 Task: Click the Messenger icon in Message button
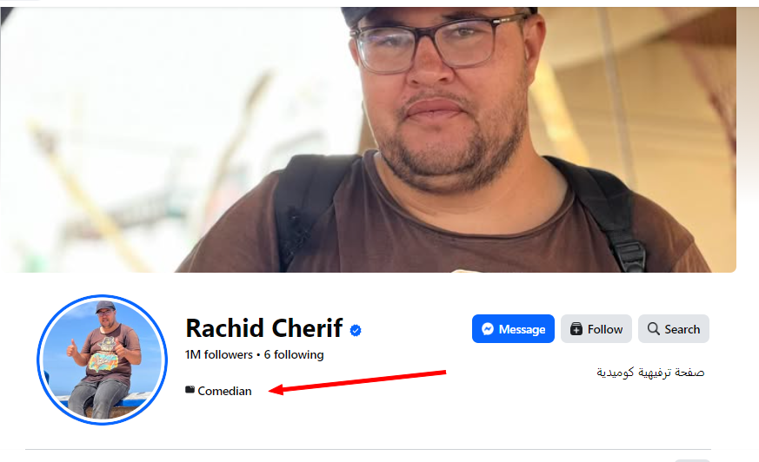point(488,329)
